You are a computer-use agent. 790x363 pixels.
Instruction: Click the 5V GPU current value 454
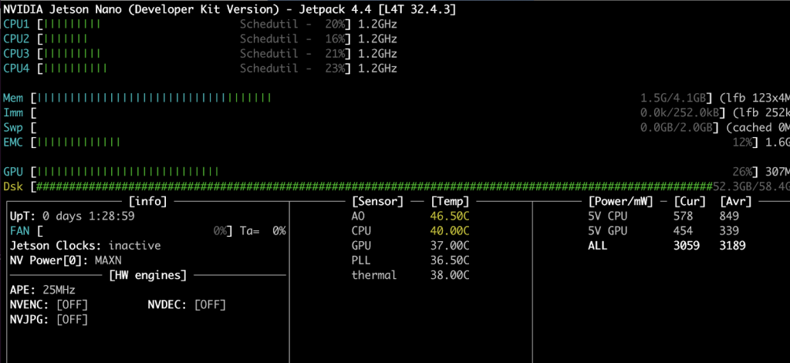point(684,231)
